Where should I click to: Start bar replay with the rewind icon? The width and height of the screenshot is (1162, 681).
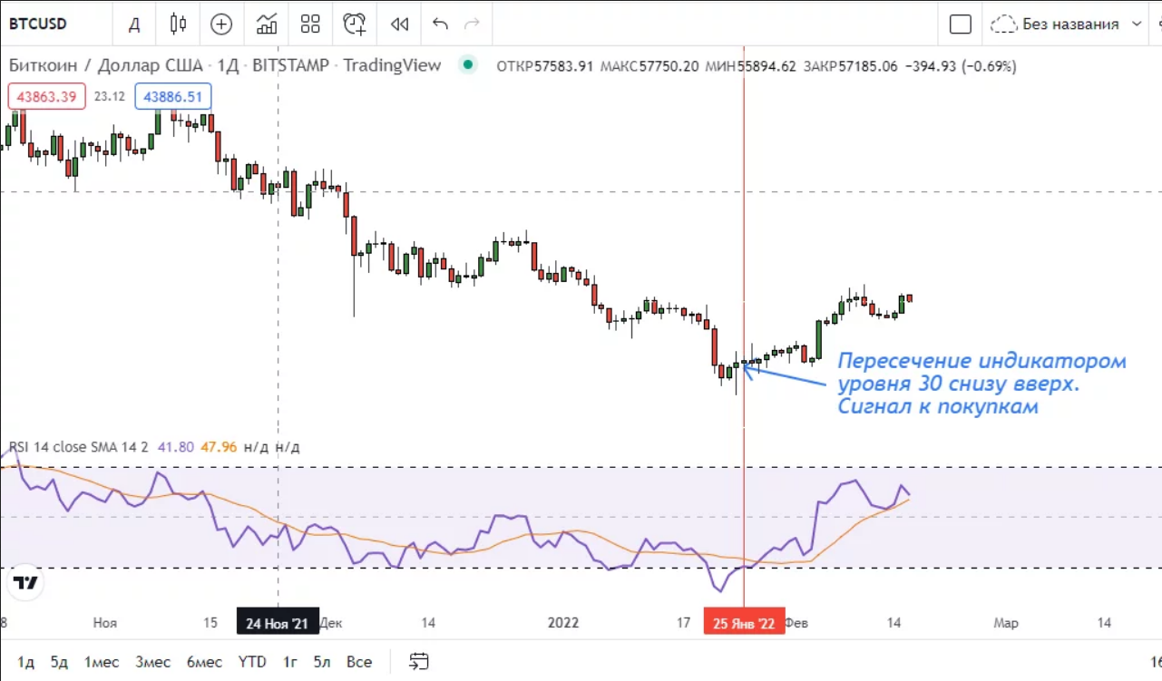[399, 24]
